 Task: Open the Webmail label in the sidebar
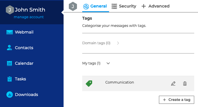click(x=24, y=32)
